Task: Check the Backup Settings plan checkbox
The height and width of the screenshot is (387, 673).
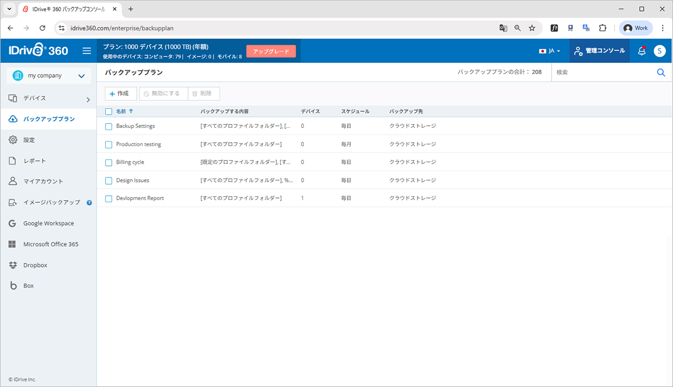Action: click(x=108, y=126)
